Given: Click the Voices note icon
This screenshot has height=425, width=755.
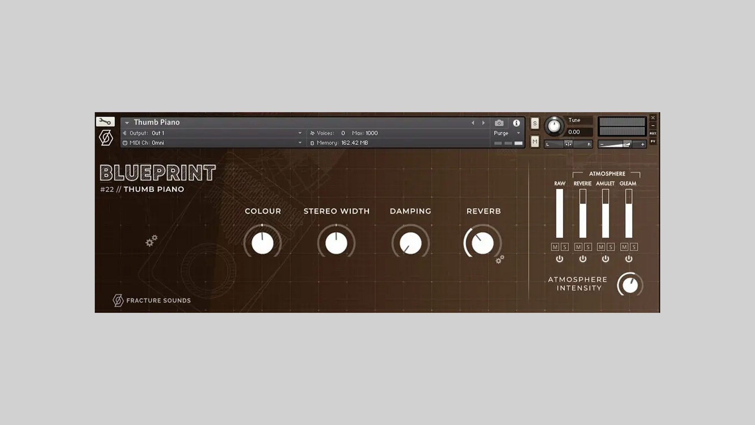Looking at the screenshot, I should point(312,133).
